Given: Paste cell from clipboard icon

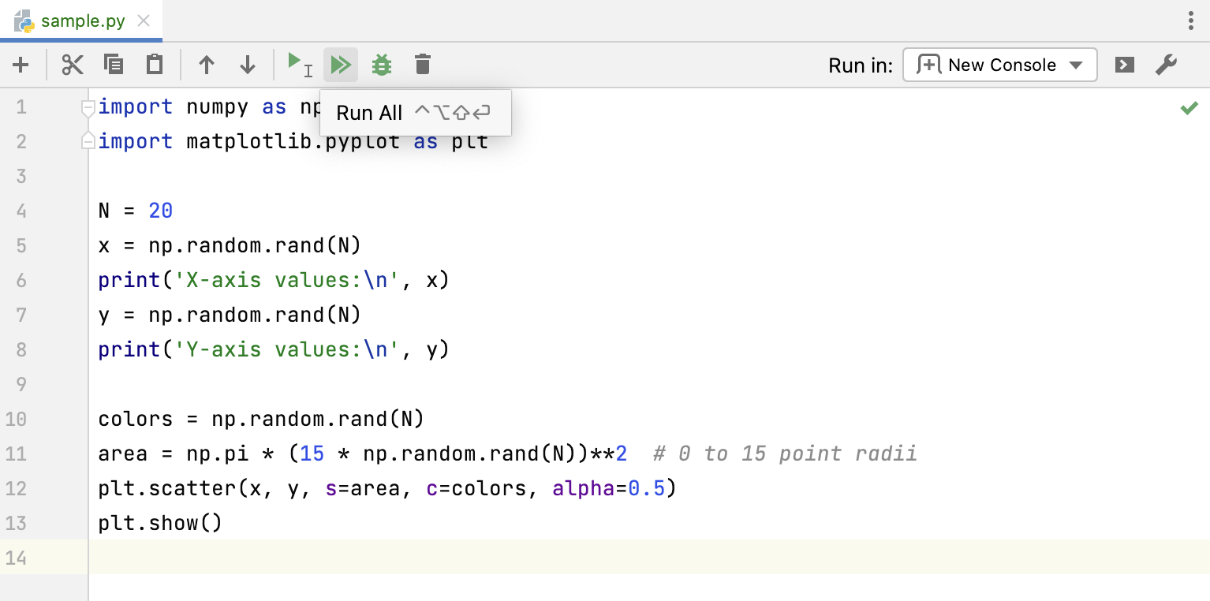Looking at the screenshot, I should click(x=155, y=65).
